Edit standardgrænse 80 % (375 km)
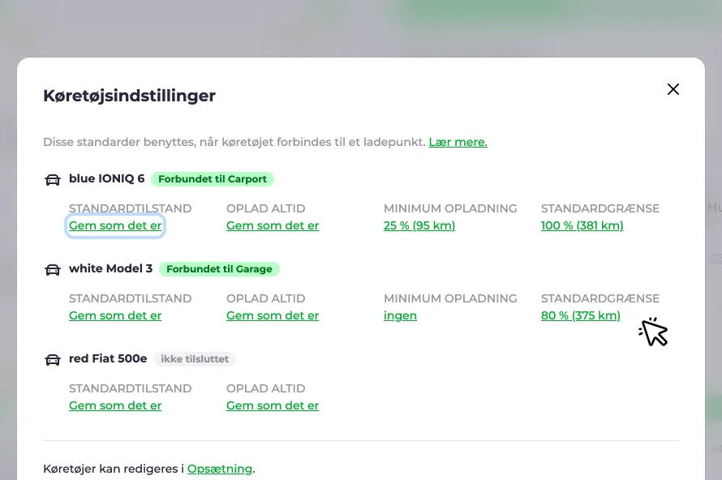 click(581, 315)
